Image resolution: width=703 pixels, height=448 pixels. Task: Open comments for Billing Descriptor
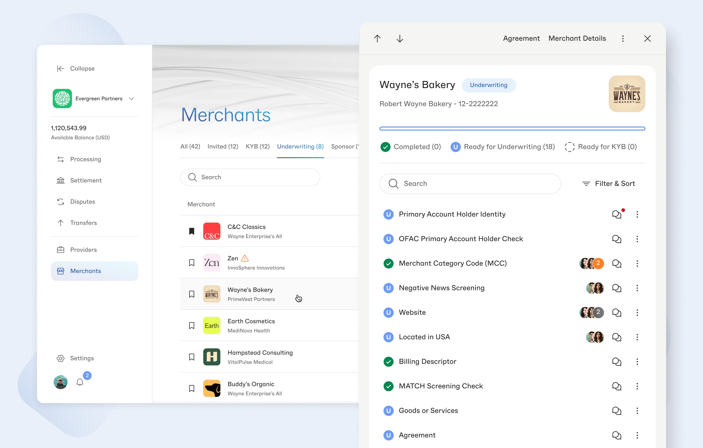pyautogui.click(x=617, y=361)
